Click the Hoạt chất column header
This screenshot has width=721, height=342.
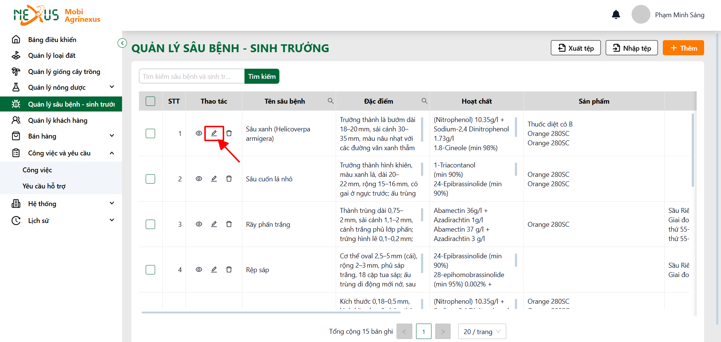477,101
